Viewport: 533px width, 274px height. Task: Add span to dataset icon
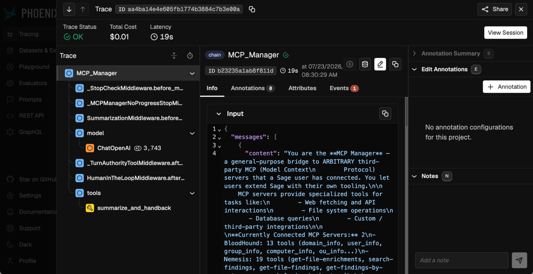(365, 65)
